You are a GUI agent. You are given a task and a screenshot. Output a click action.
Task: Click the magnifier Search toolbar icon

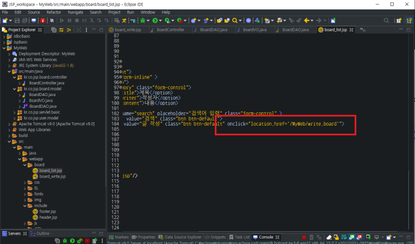235,20
